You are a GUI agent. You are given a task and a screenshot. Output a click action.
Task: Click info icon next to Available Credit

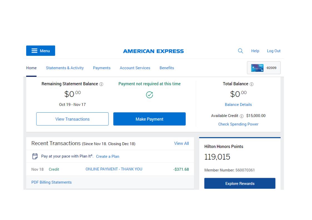(x=242, y=116)
